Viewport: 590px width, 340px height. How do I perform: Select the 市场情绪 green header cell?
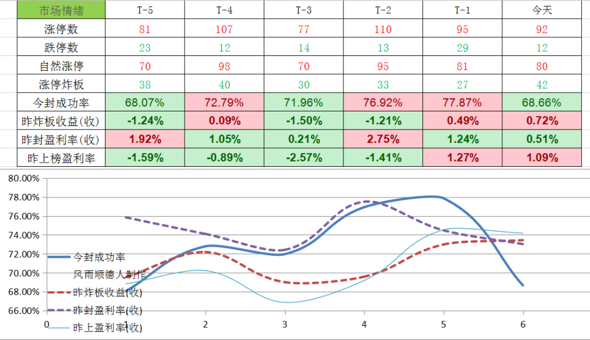61,10
